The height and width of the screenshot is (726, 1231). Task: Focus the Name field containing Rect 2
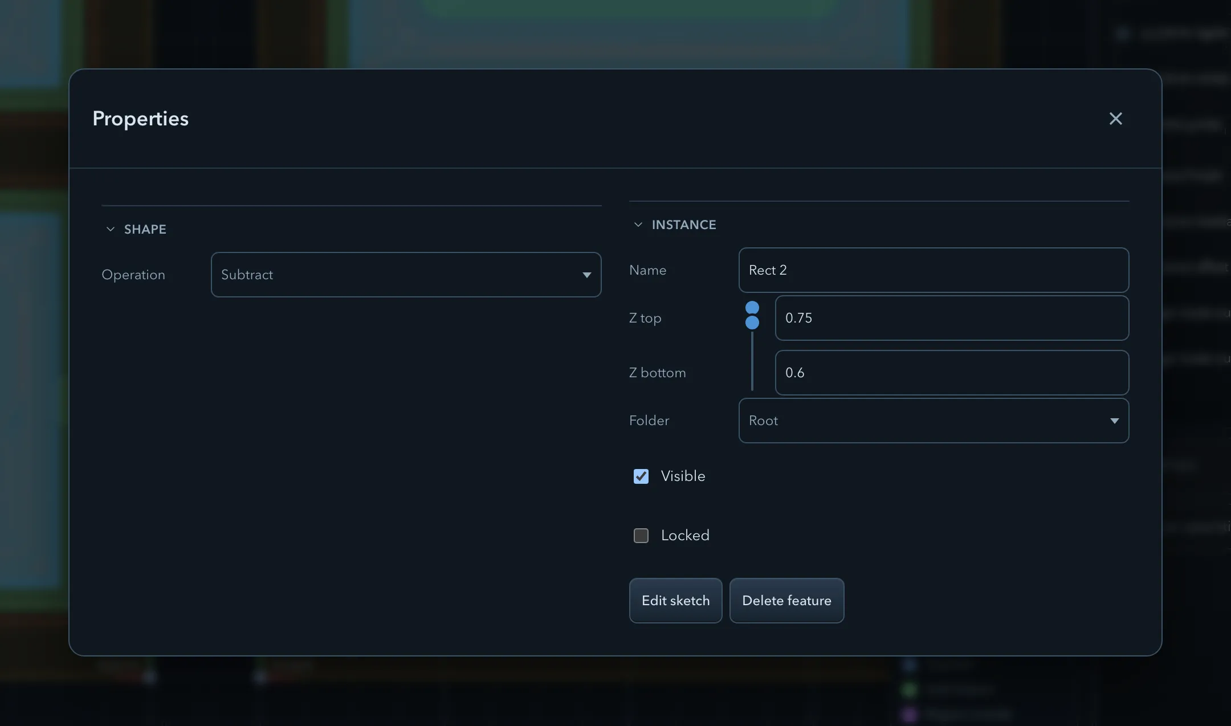pos(934,270)
